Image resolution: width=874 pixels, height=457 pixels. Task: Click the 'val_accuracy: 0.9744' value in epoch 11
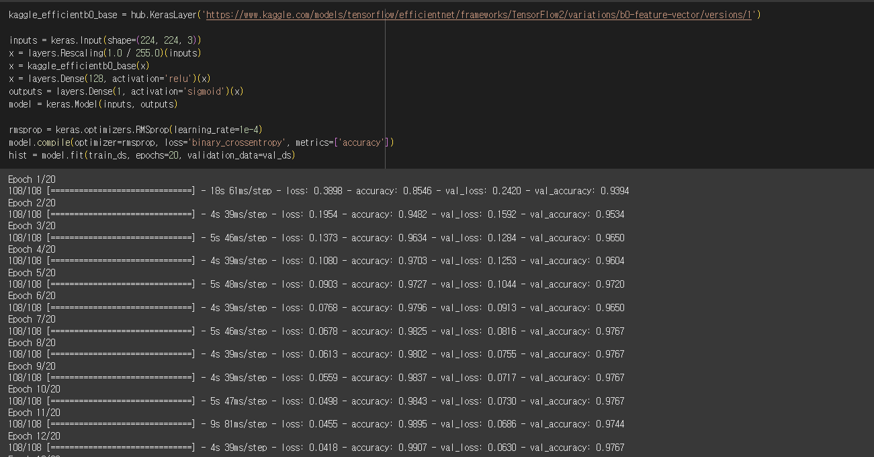[577, 424]
